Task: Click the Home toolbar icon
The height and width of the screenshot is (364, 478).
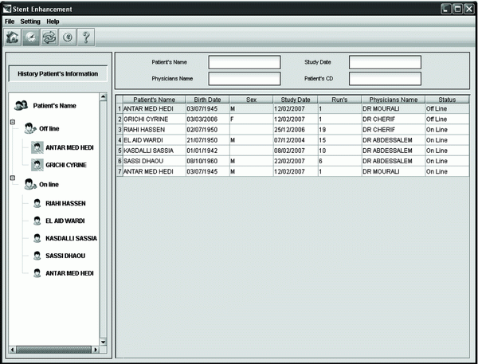Action: (x=13, y=37)
